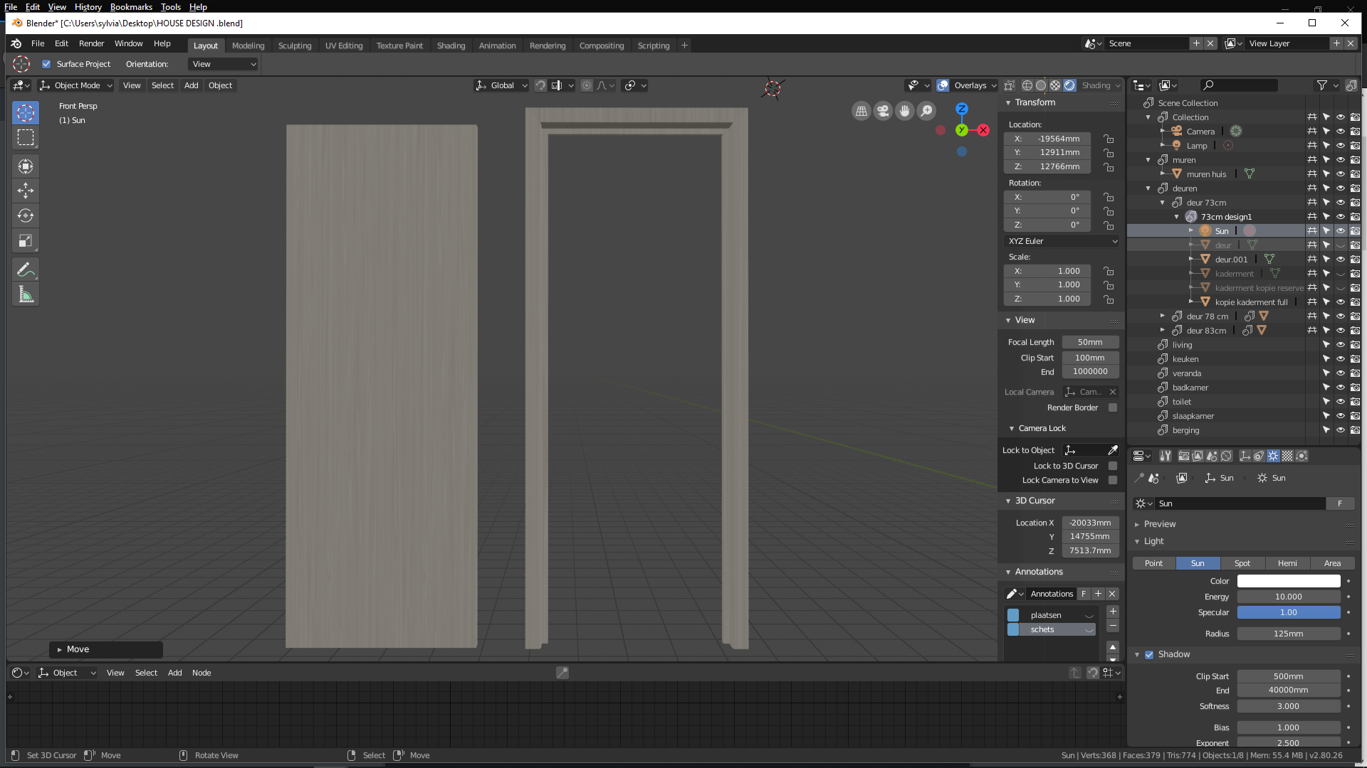Pick the Measure ruler tool
The height and width of the screenshot is (768, 1367).
(x=26, y=294)
